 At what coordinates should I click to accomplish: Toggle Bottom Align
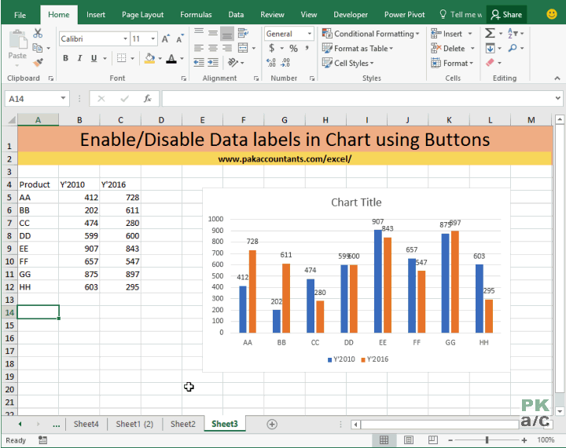[227, 33]
